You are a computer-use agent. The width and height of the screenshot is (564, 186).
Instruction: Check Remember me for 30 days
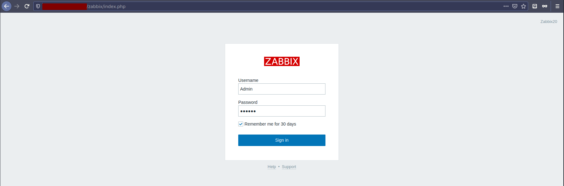[x=241, y=124]
